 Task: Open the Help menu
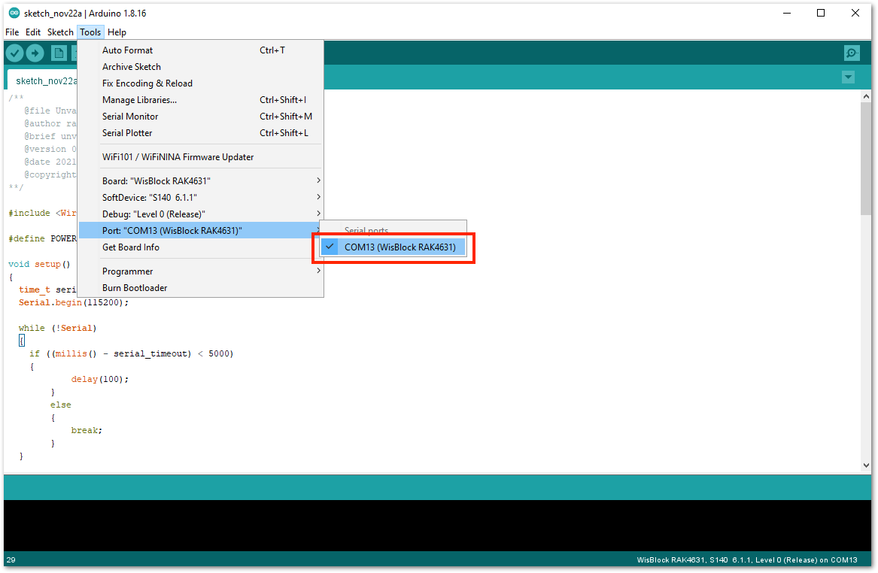click(117, 32)
